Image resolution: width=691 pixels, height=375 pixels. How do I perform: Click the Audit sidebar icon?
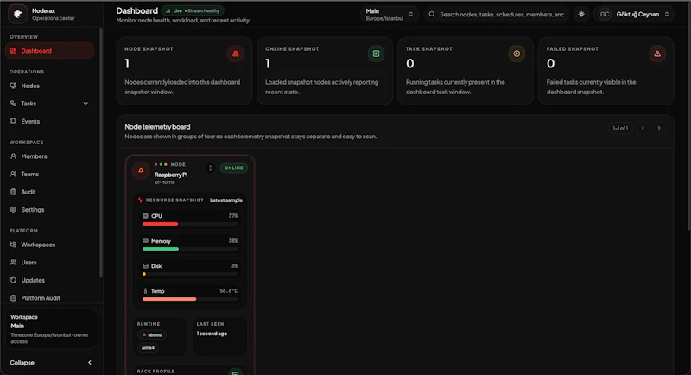(x=13, y=192)
